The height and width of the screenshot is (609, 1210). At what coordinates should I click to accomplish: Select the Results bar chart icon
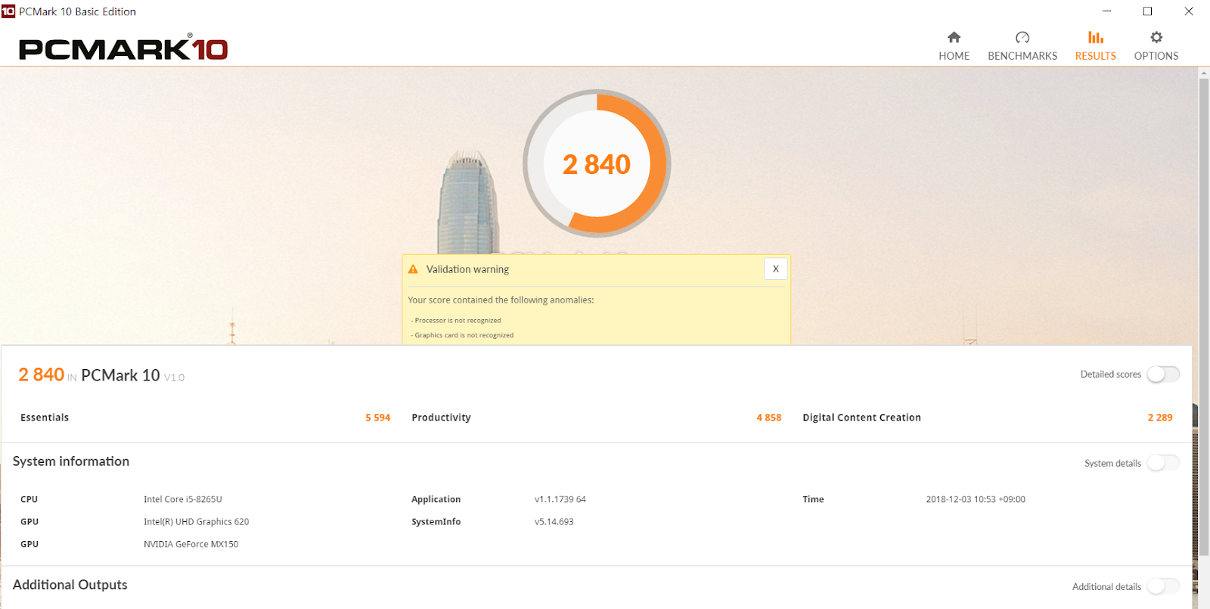[x=1095, y=37]
